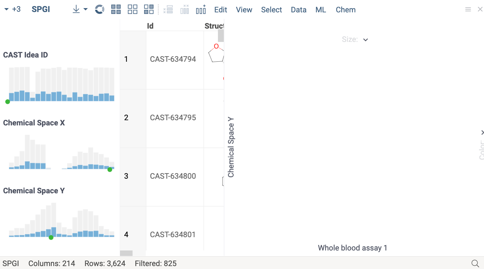Click the circular refresh spinner icon
Screen dimensions: 484x269
100,9
